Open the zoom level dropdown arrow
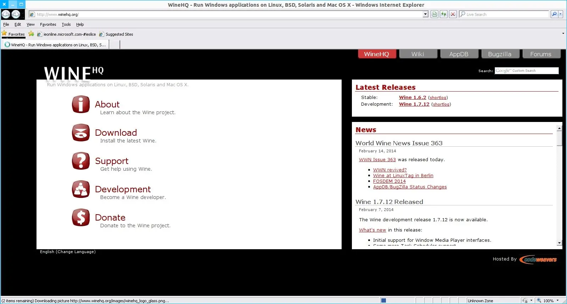 pos(558,300)
